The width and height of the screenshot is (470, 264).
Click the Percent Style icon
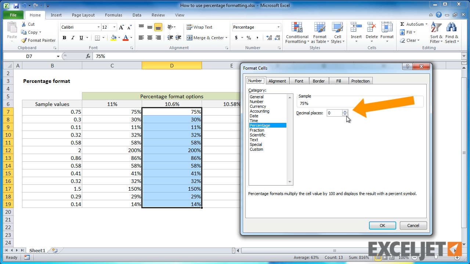[249, 38]
